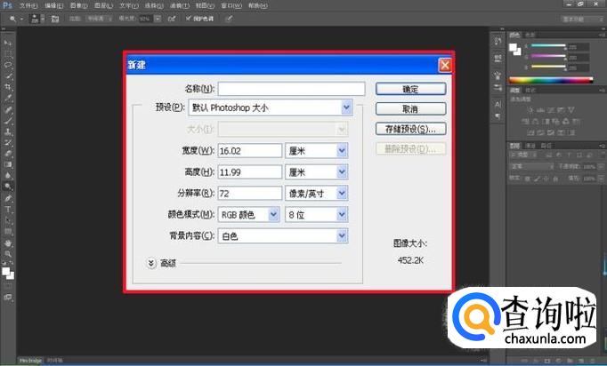Image resolution: width=607 pixels, height=366 pixels.
Task: Click the 确定 button
Action: click(x=410, y=89)
